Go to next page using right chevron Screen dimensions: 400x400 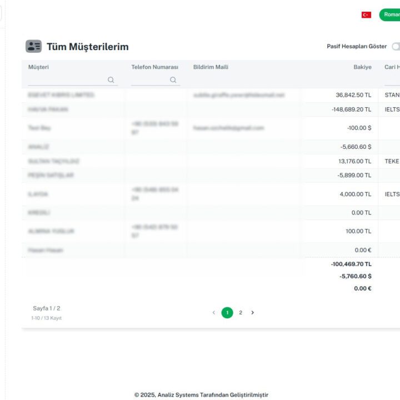click(x=253, y=313)
